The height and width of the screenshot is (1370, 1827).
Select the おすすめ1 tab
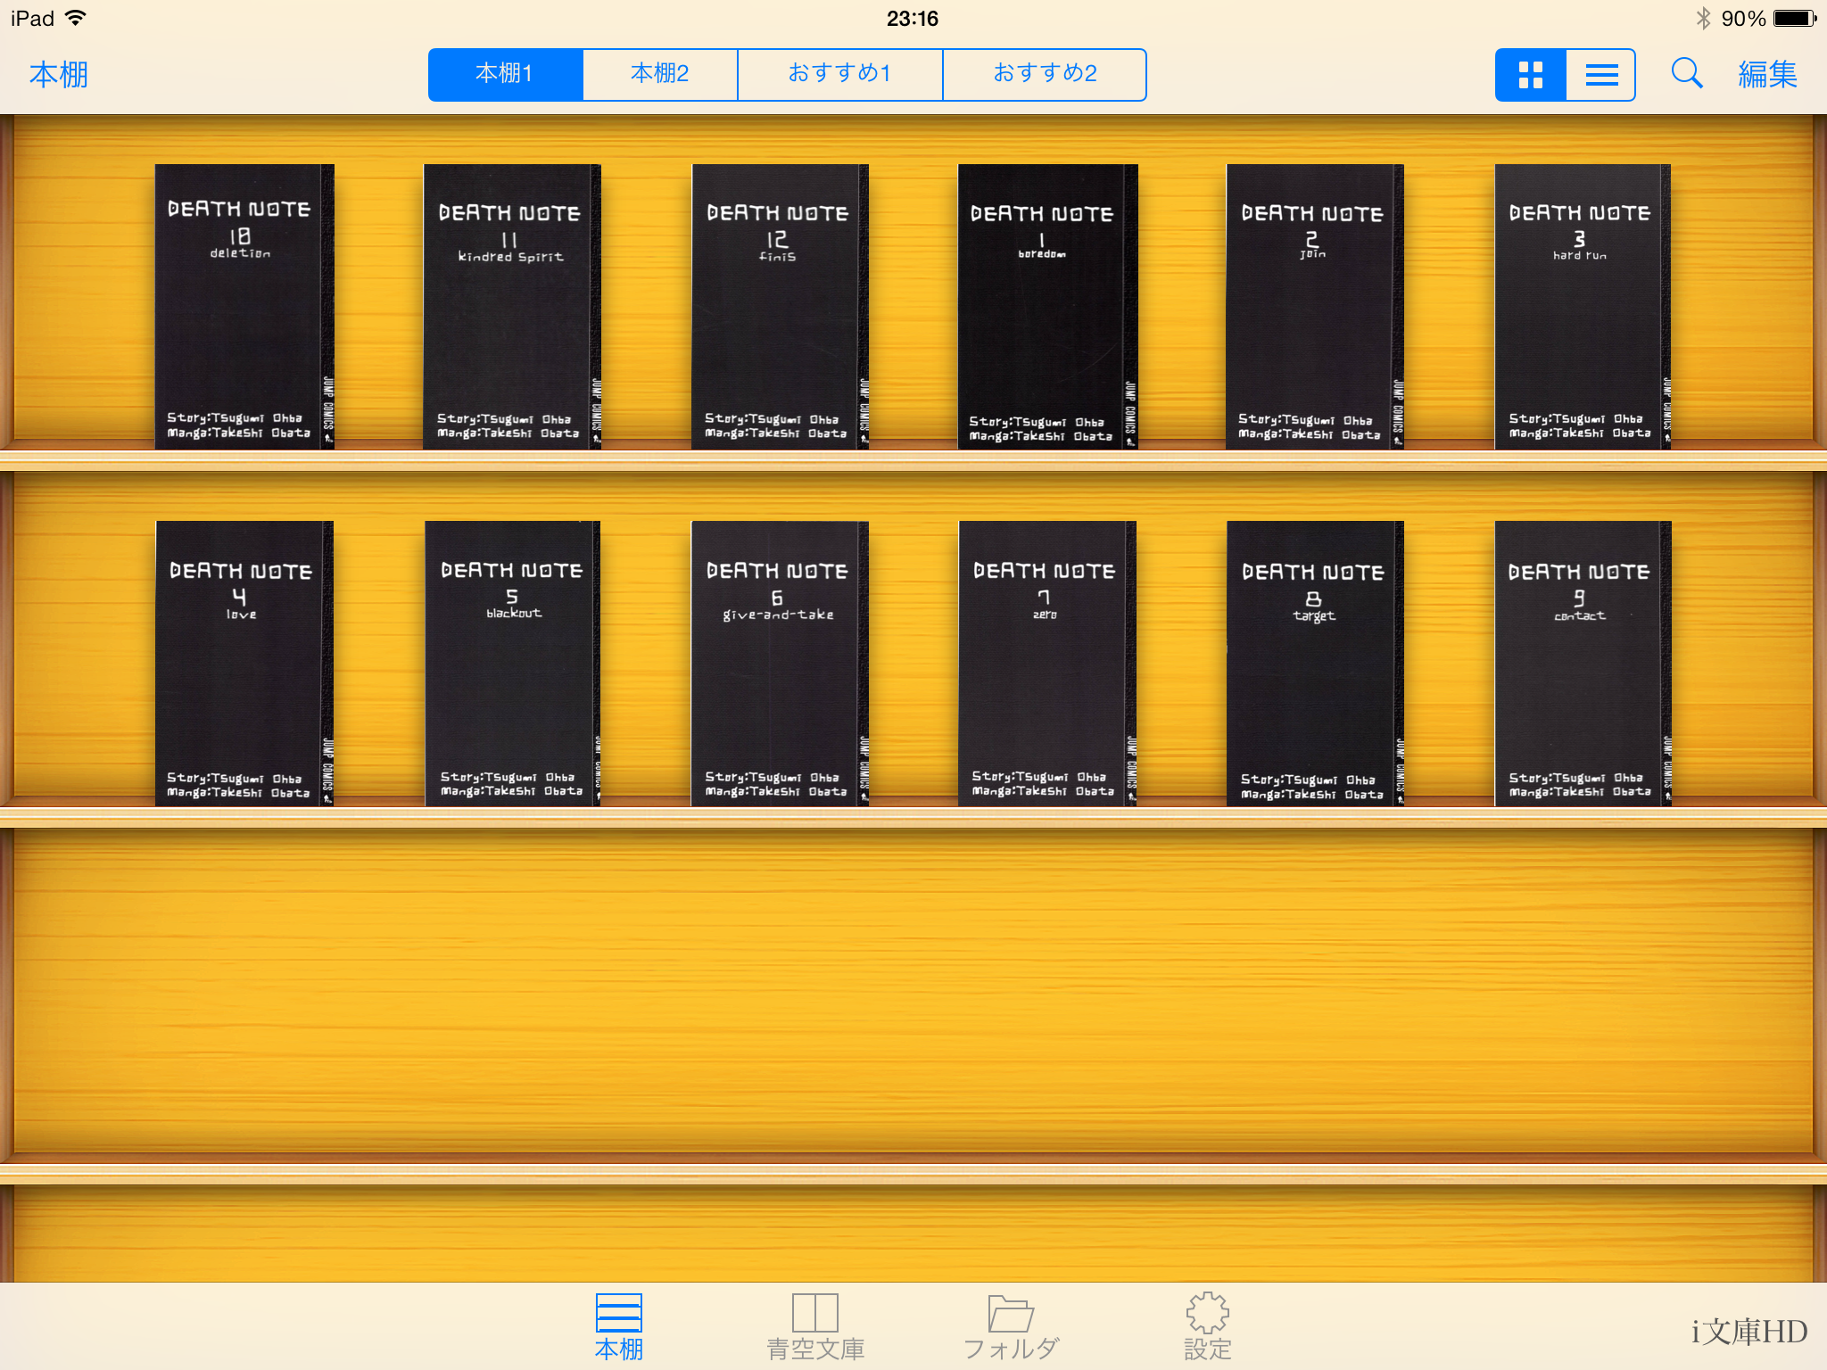(x=840, y=75)
